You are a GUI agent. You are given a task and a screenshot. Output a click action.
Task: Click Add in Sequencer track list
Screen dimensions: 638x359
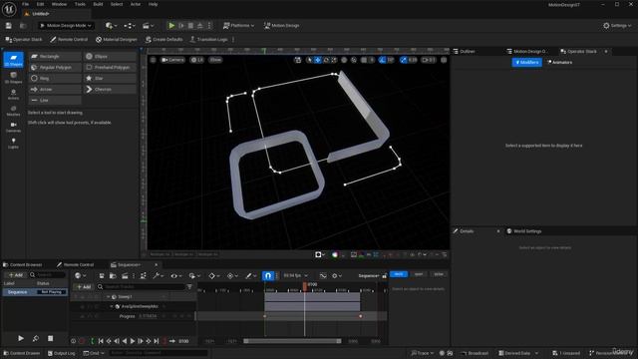click(84, 287)
